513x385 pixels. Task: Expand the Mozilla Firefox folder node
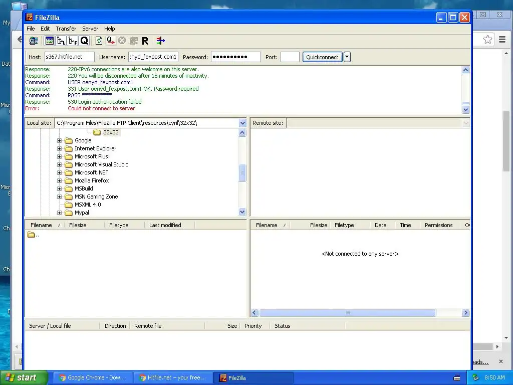pos(59,180)
